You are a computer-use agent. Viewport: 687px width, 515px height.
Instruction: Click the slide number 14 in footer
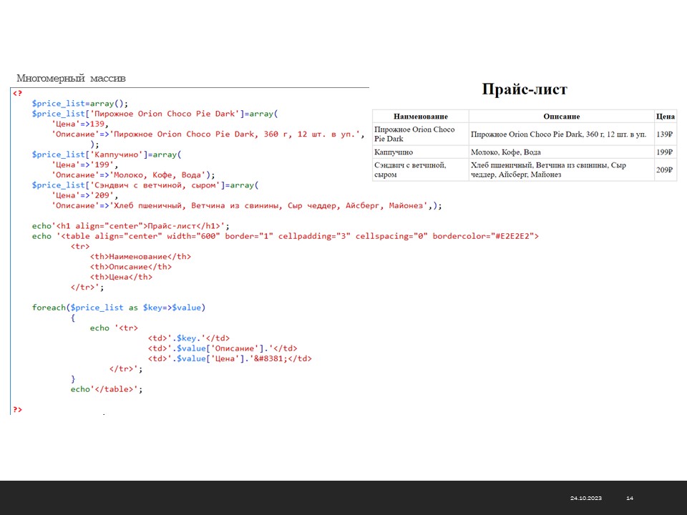[x=630, y=498]
